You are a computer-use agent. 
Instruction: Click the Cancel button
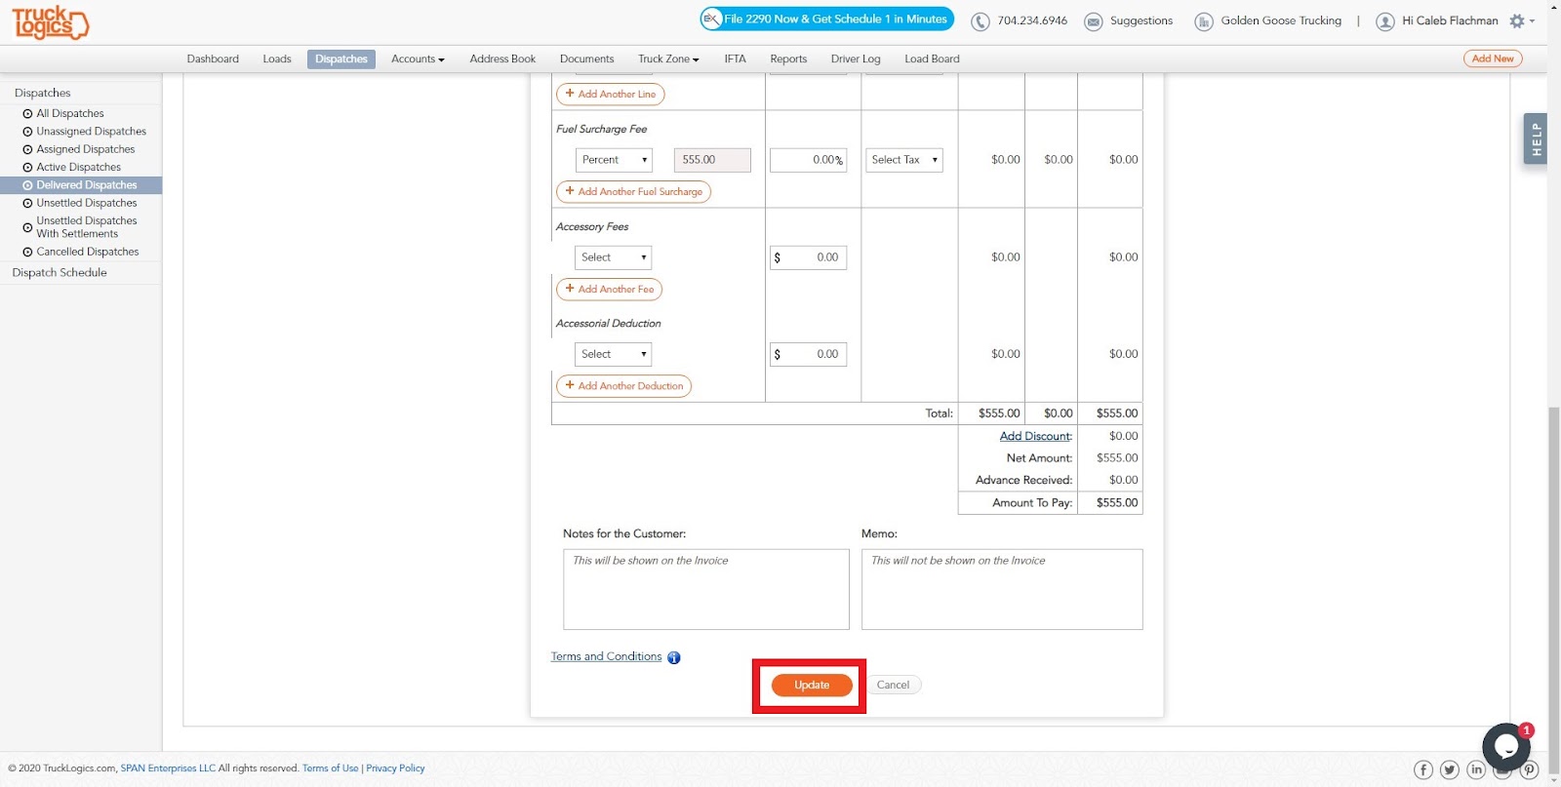(x=893, y=686)
